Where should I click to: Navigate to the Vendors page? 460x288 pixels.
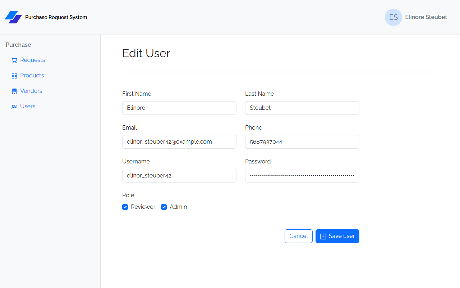coord(31,91)
